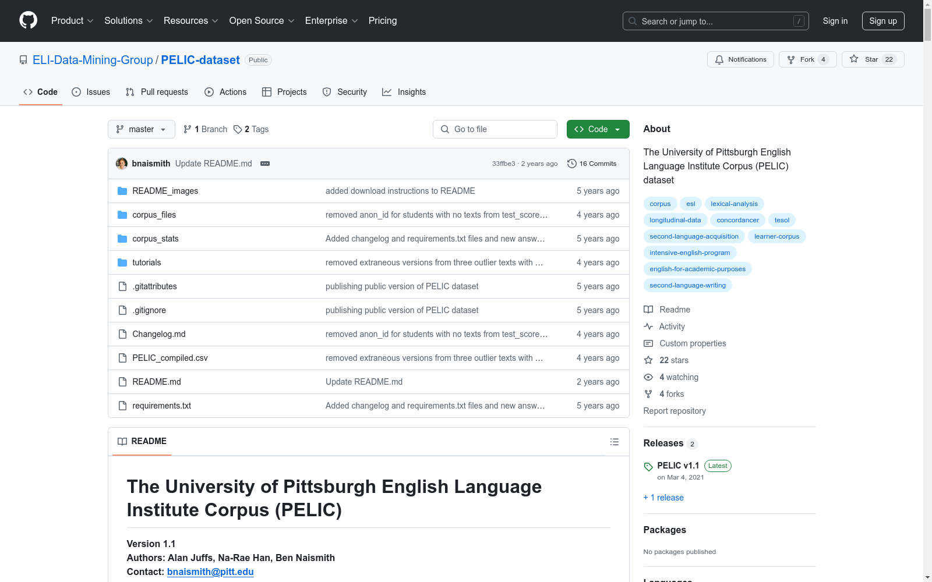Select the README tab heading

click(142, 441)
